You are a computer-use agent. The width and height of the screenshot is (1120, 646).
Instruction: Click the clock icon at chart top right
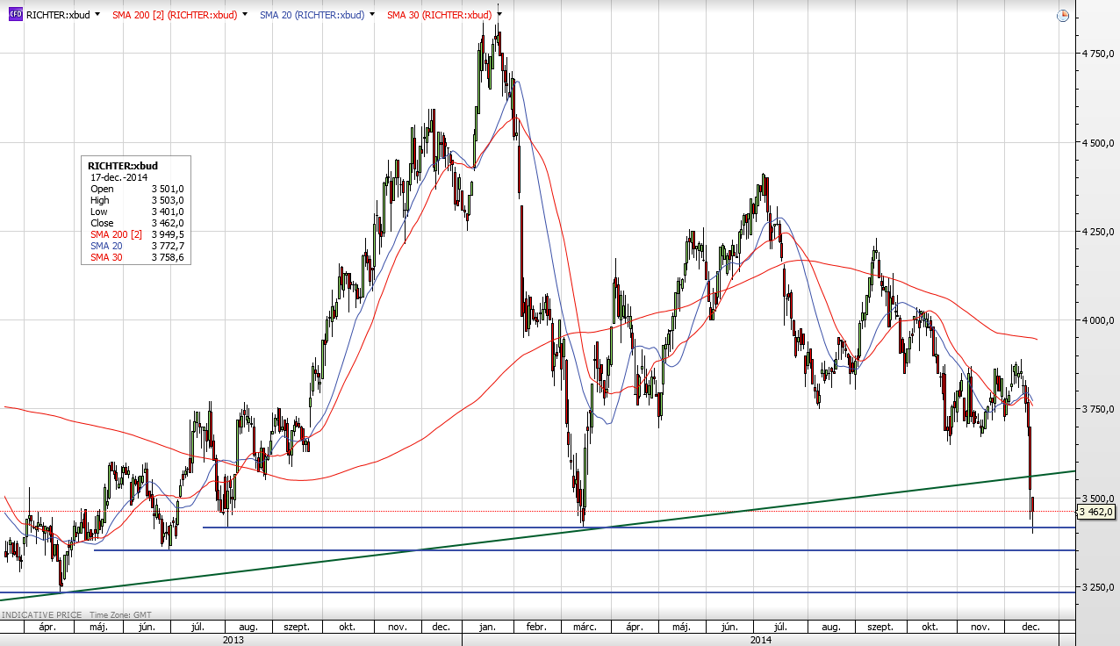click(1063, 16)
